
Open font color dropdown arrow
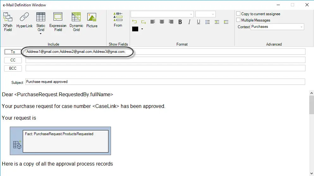click(142, 29)
